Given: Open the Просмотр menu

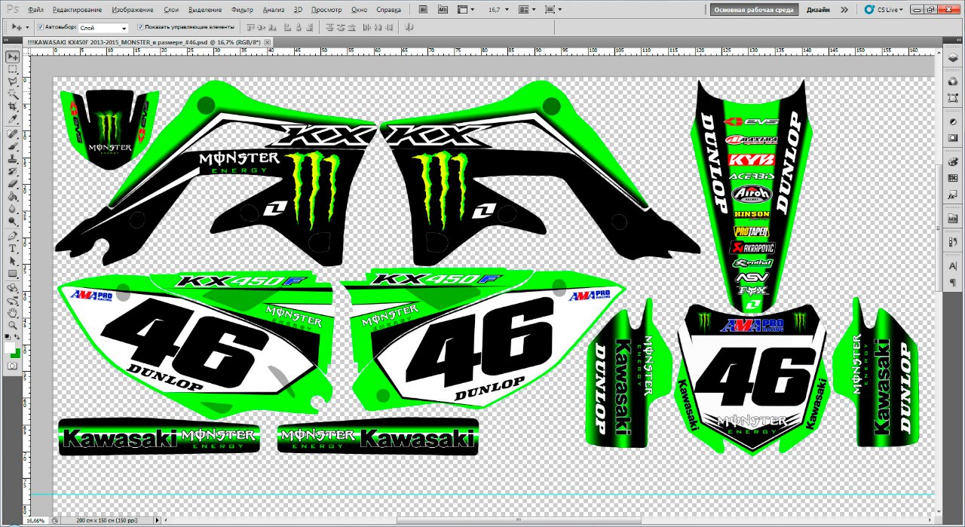Looking at the screenshot, I should point(326,10).
